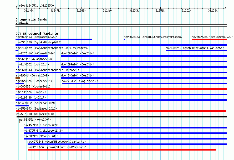Open nsv6520993 (Sedlazeck2020) variant
234x160 pixels.
36,109
